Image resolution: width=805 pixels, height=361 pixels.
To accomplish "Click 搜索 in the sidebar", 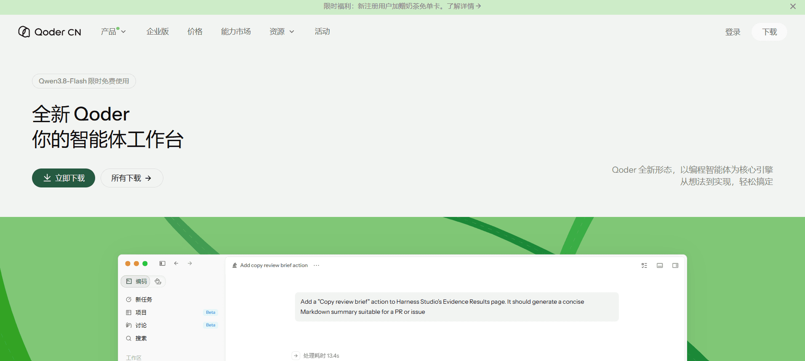I will [136, 338].
